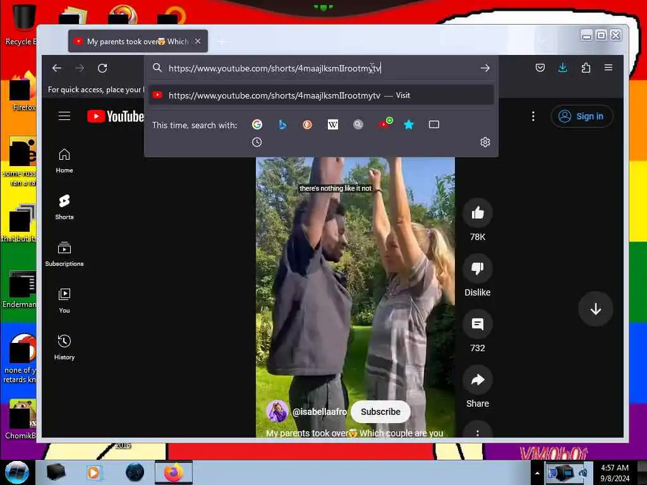The image size is (647, 485).
Task: Open Shorts in YouTube sidebar
Action: (64, 207)
